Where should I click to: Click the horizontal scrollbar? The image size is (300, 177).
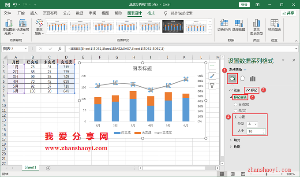173,168
